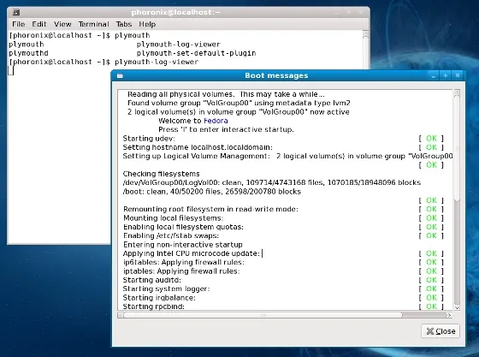Click the 'Starting auditd:' line
479x357 pixels.
click(152, 280)
